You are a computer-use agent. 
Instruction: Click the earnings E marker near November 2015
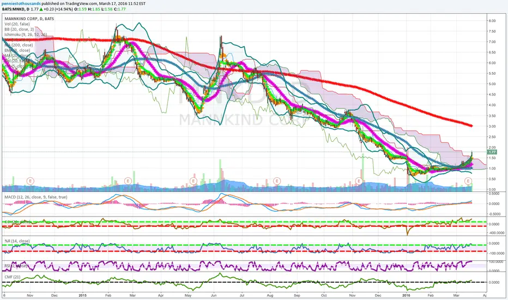click(x=359, y=181)
